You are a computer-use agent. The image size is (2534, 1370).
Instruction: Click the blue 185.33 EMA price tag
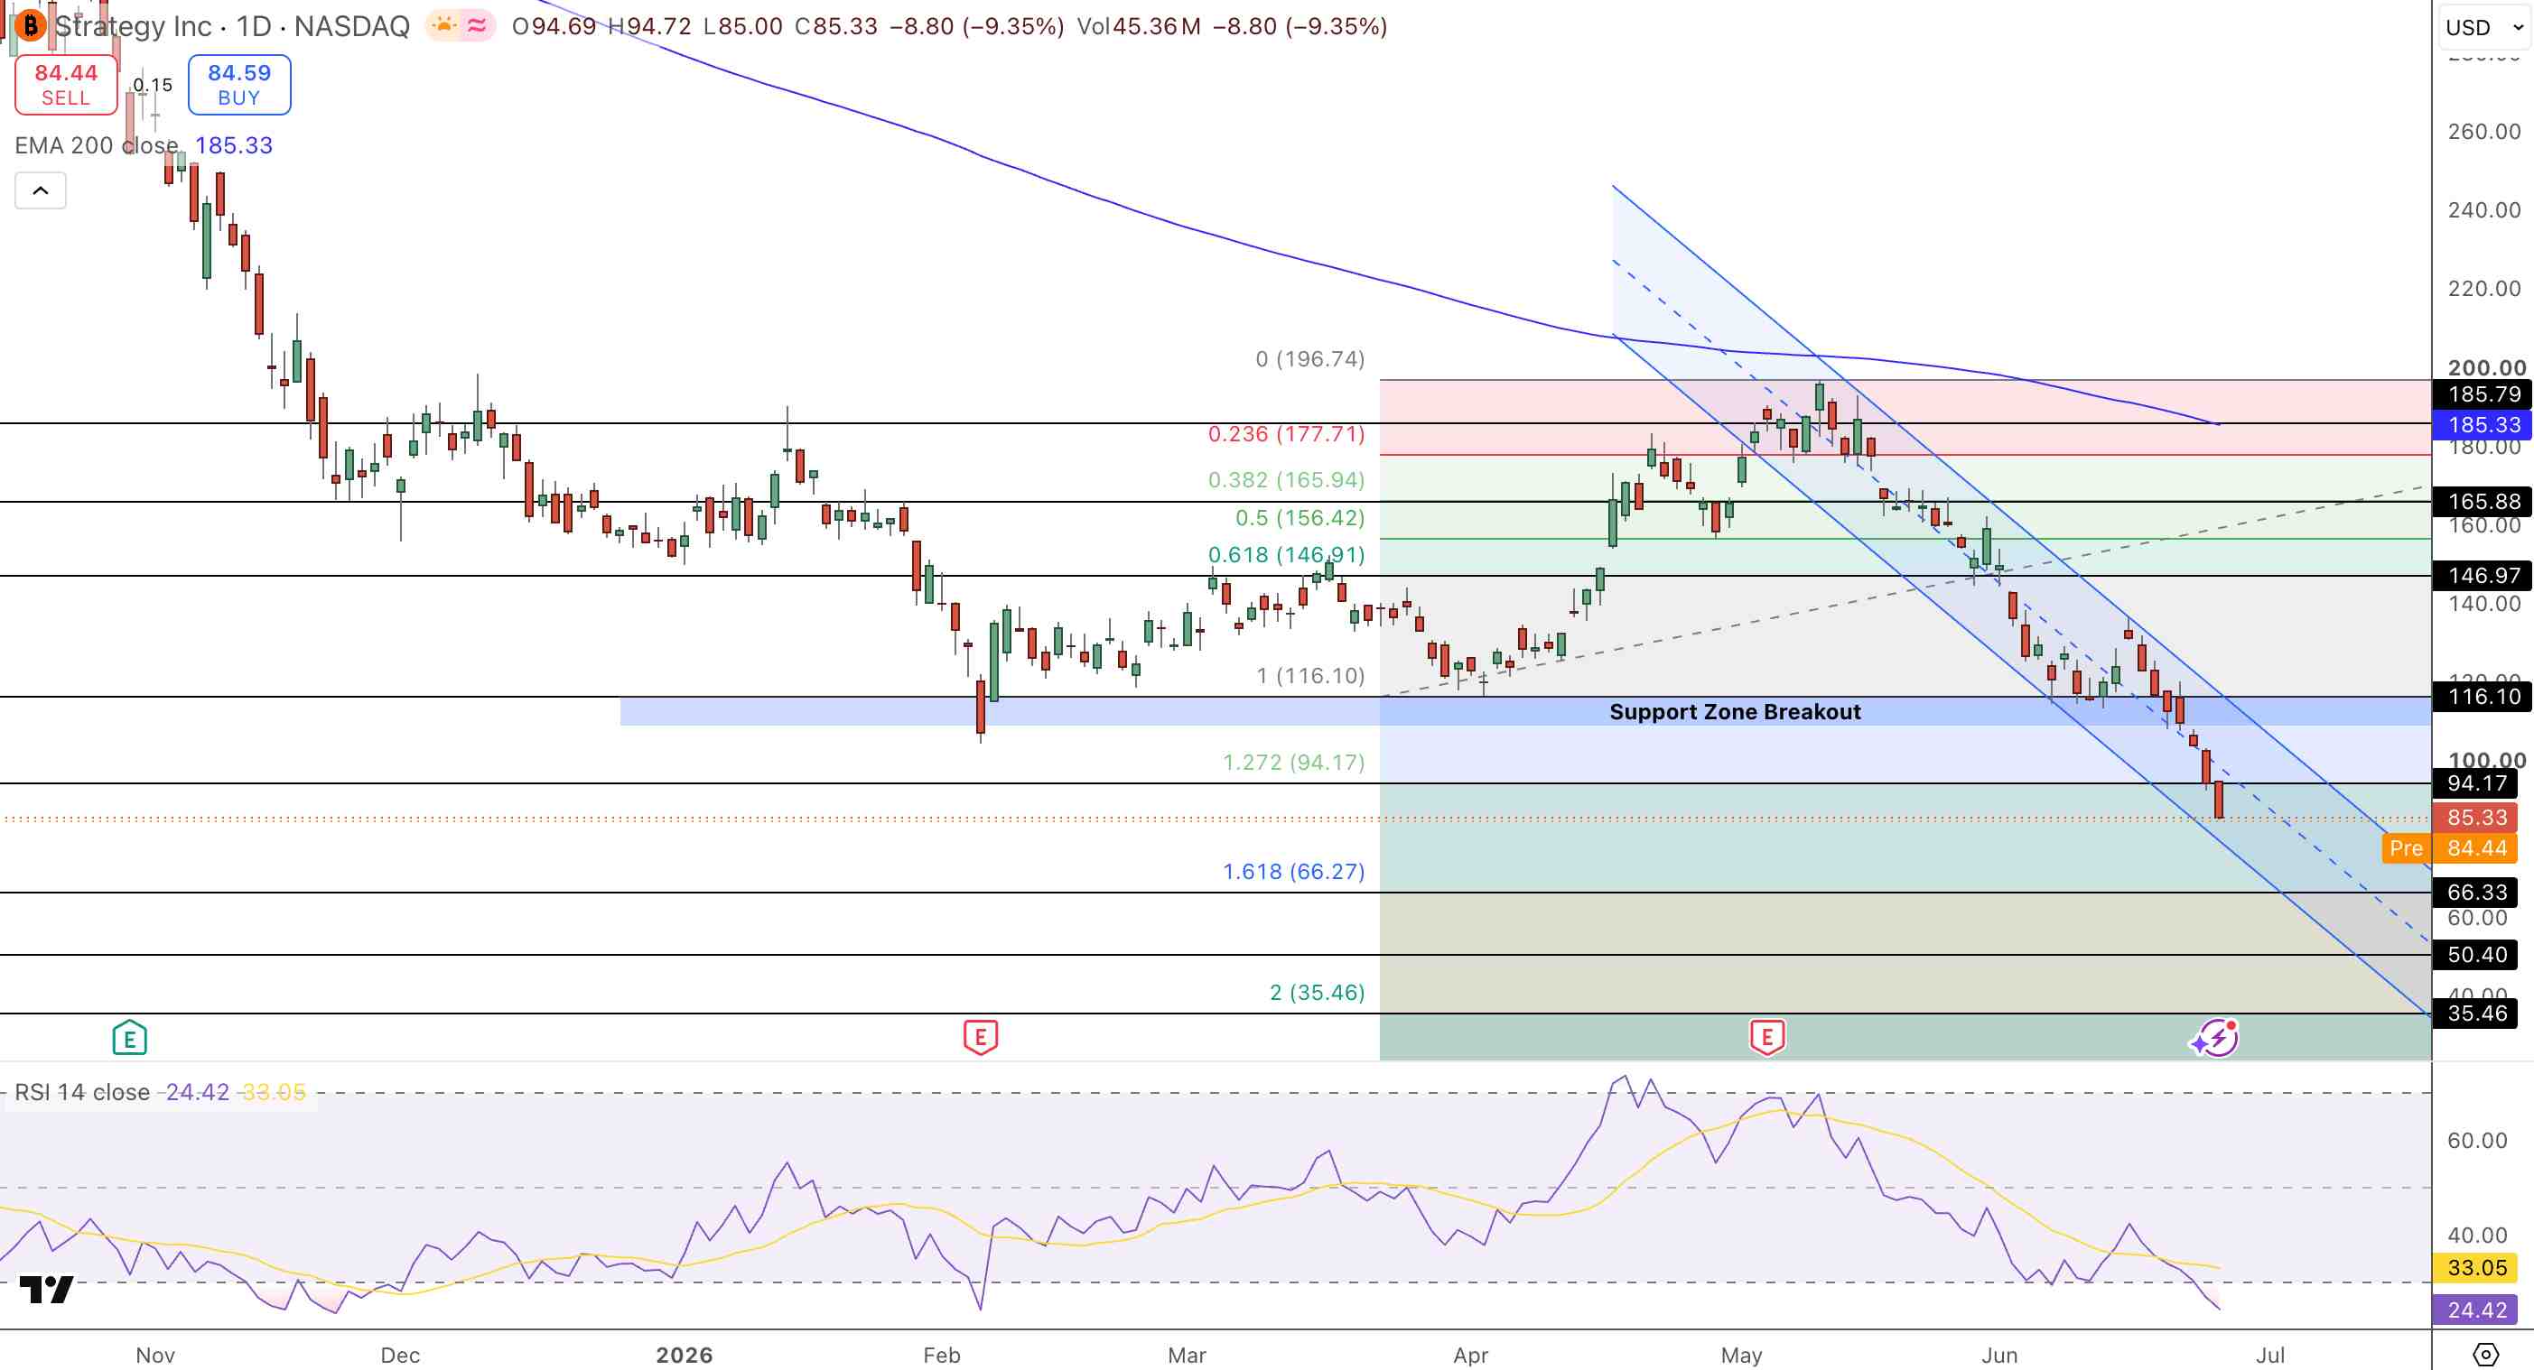point(2483,424)
